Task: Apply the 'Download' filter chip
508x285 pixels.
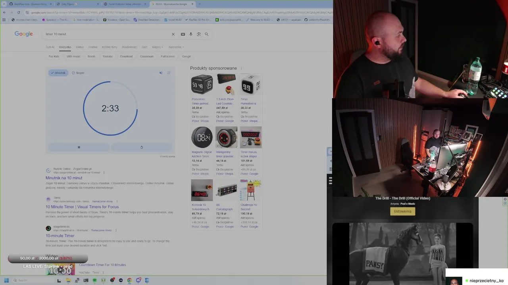Action: (126, 56)
